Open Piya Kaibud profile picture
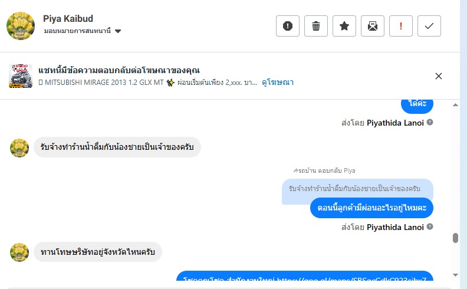Viewport: 467px width, 289px height. (x=21, y=26)
